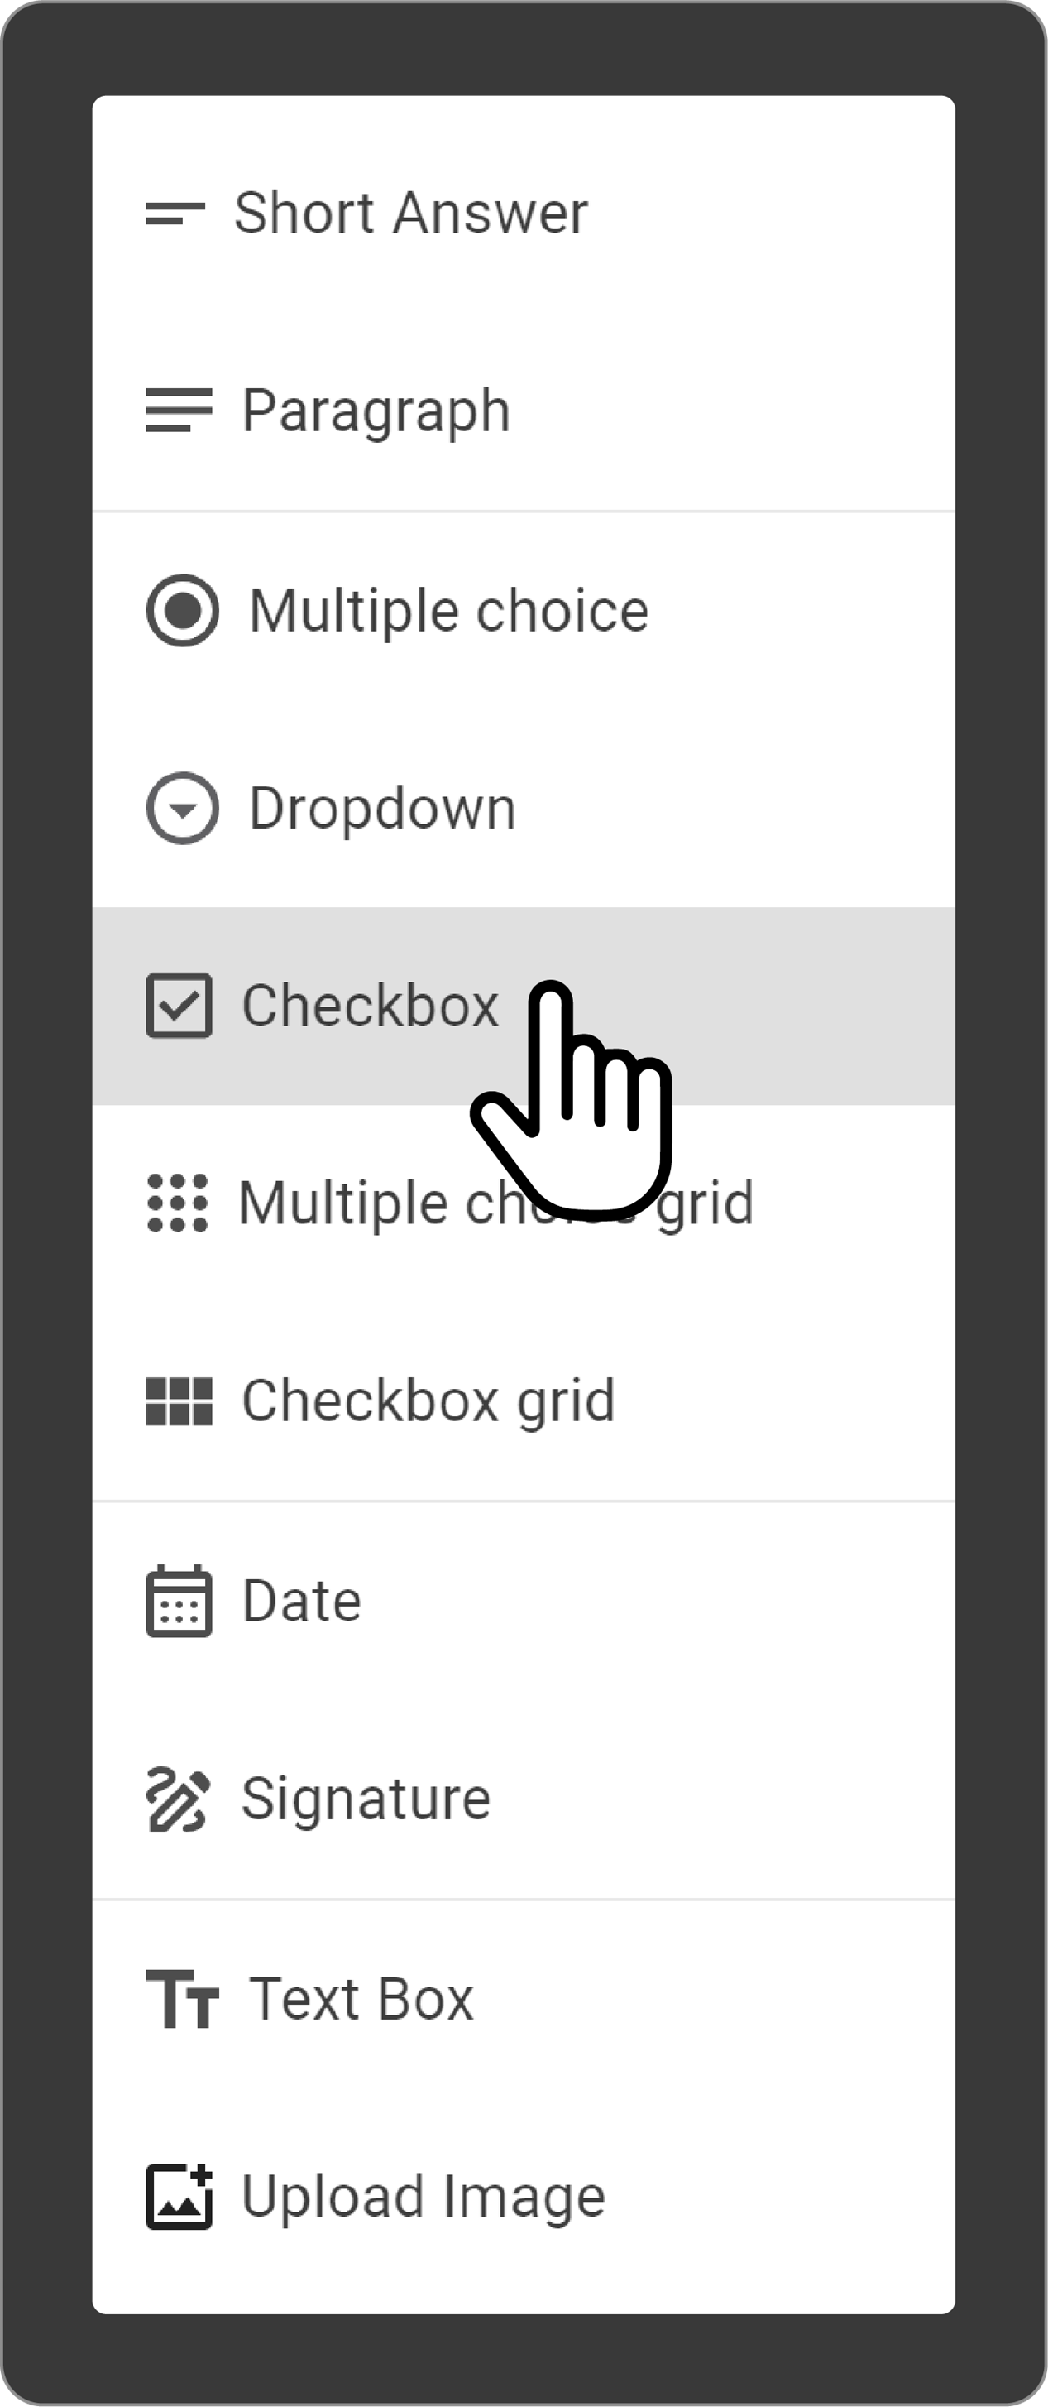This screenshot has width=1048, height=2407.
Task: Click the Paragraph lines icon
Action: click(179, 411)
